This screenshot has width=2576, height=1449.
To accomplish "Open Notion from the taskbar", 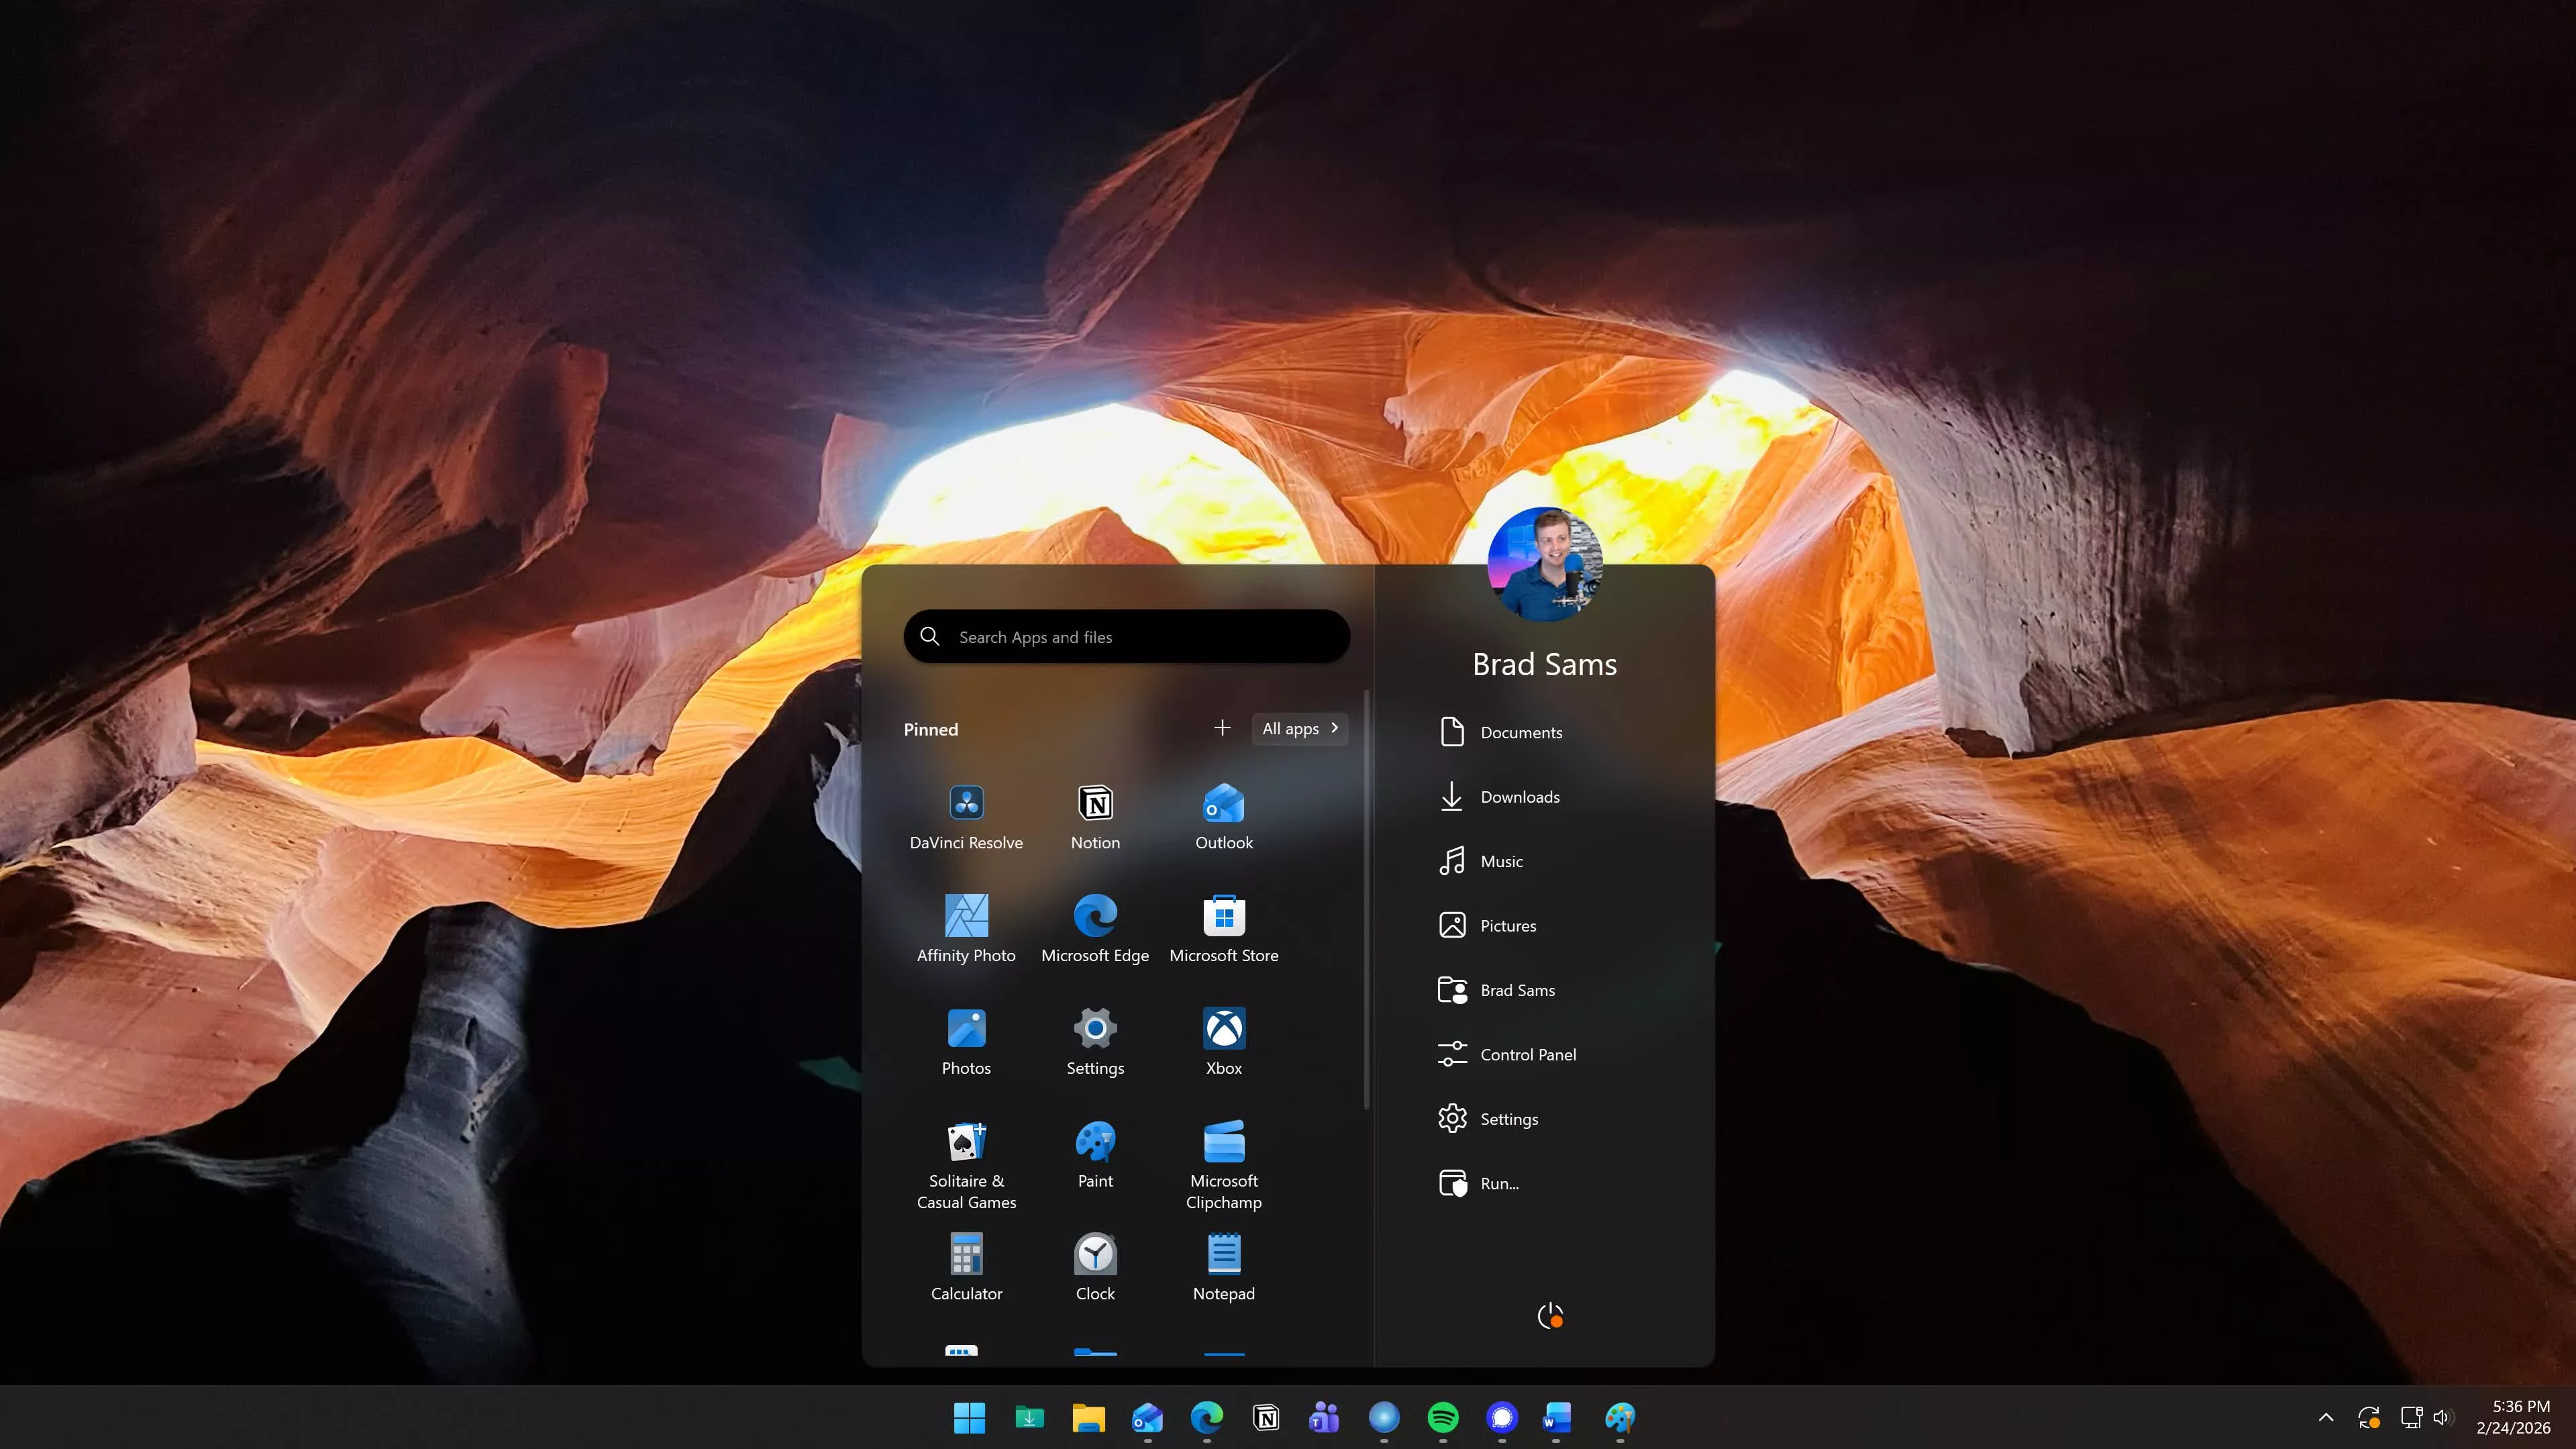I will (1266, 1417).
